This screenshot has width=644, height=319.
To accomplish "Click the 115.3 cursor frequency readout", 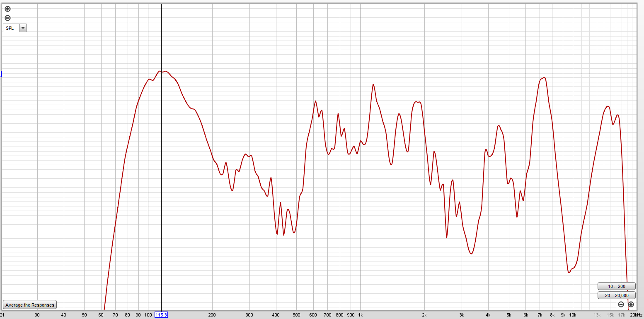I will [x=161, y=315].
